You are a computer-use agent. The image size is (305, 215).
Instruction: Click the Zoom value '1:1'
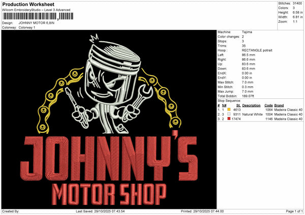tap(295, 21)
